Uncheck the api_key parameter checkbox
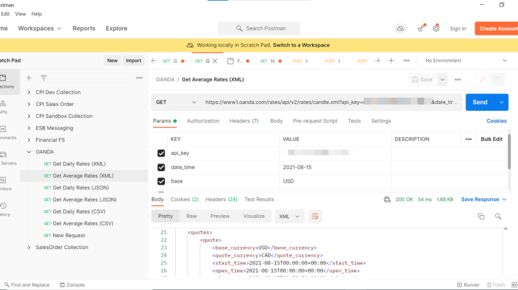Image resolution: width=518 pixels, height=290 pixels. 161,153
